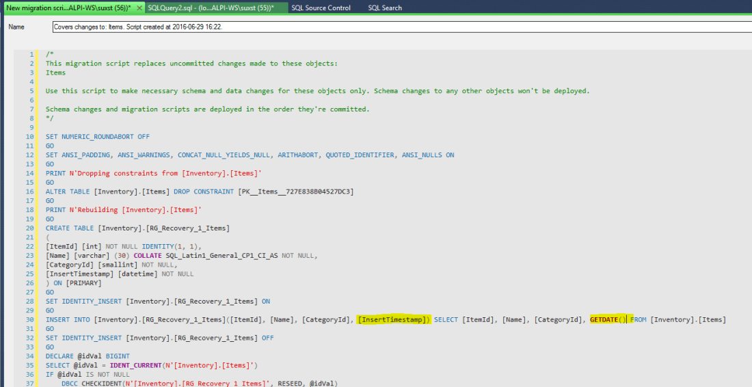Click the CREATE TABLE RG_Recovery_1_Items line
Viewport: 752px width, 387px height.
point(137,228)
